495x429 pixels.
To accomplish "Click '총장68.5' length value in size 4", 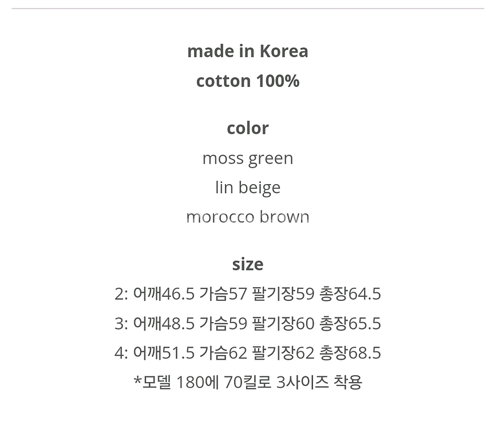I will [x=350, y=353].
